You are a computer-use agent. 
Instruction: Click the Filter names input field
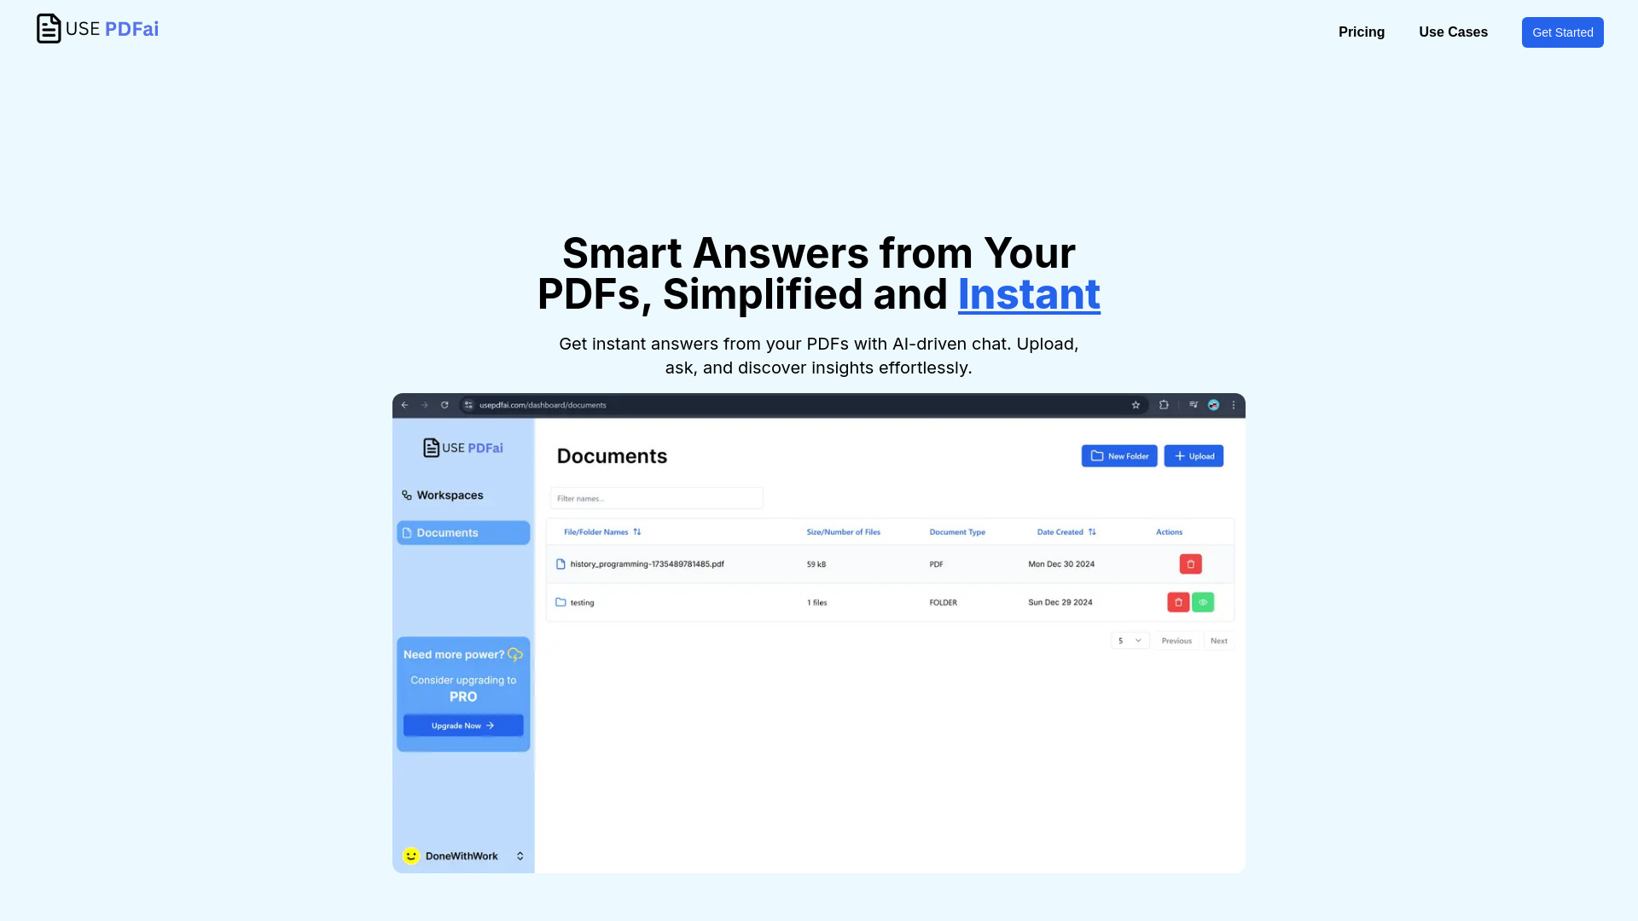point(658,498)
